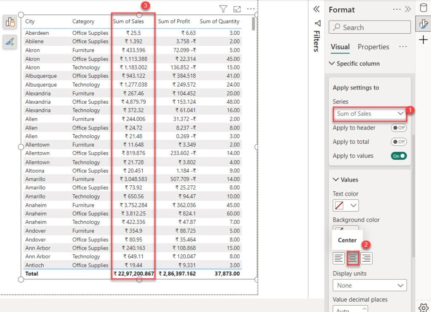Click in the Format pane Search field
Screen dimensions: 431x312
[x=370, y=27]
